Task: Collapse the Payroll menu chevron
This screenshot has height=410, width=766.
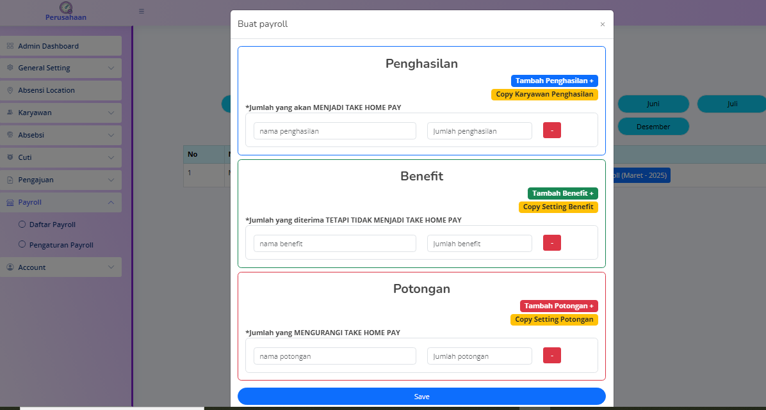Action: (x=111, y=202)
